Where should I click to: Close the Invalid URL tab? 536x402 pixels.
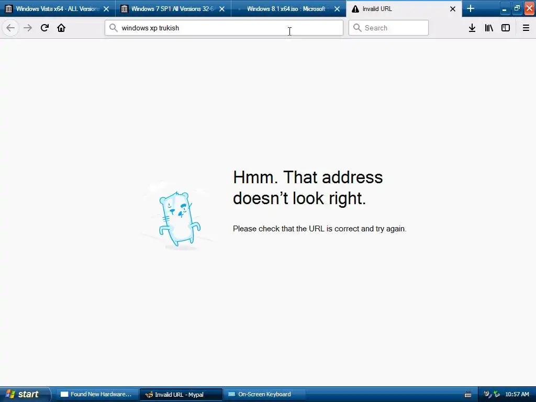coord(453,9)
